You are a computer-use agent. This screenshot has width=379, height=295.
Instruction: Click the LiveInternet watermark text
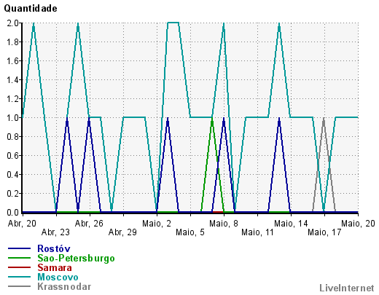347,288
